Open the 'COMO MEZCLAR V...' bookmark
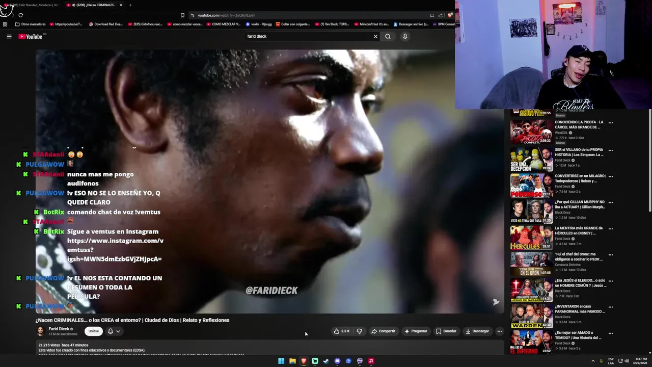Screen dimensions: 652x367 pos(223,24)
